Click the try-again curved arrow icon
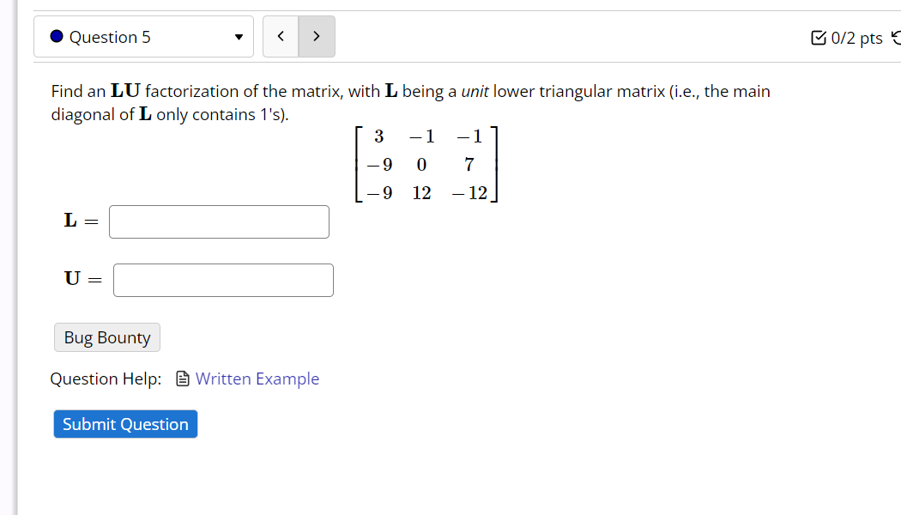The height and width of the screenshot is (515, 901). pyautogui.click(x=896, y=37)
